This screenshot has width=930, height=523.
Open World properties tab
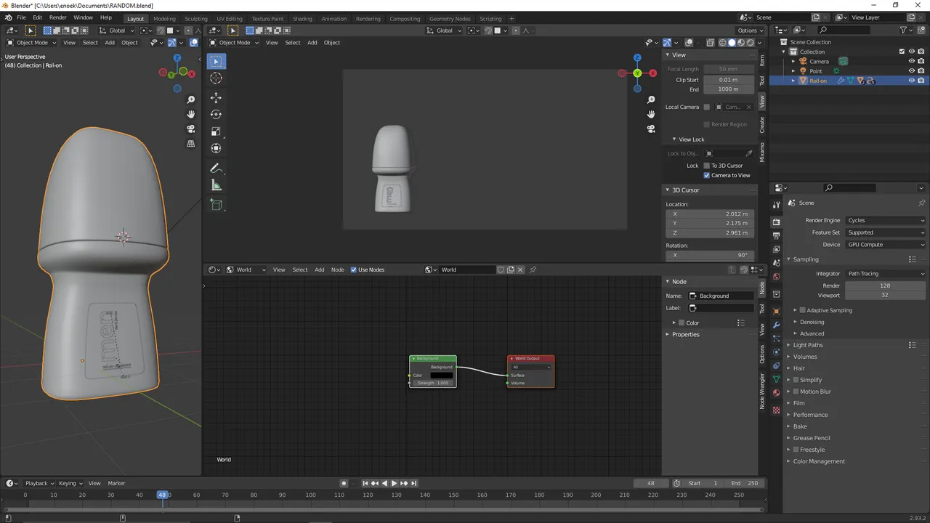776,276
